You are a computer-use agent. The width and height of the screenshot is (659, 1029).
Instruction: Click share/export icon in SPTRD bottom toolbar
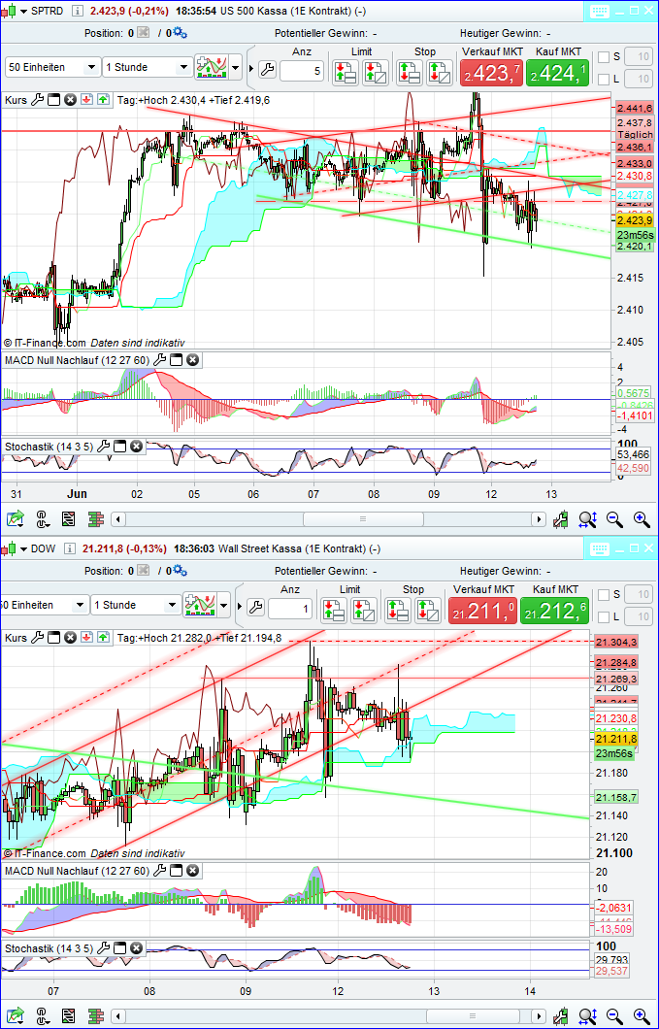pos(16,519)
